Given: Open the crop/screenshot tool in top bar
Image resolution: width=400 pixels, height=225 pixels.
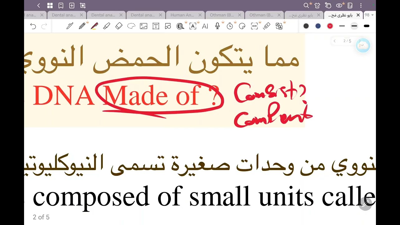Looking at the screenshot, I should tap(82, 5).
